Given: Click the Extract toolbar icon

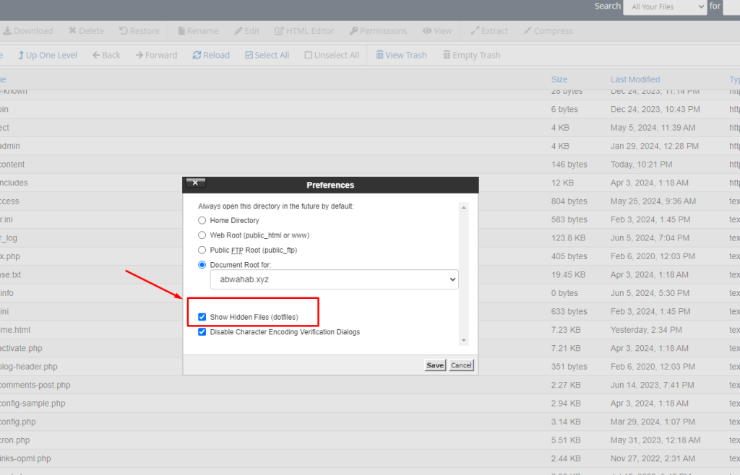Looking at the screenshot, I should click(475, 31).
